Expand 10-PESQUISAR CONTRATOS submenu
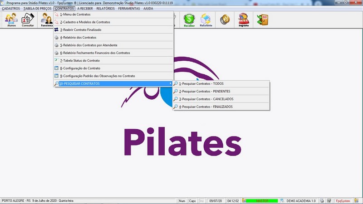The height and width of the screenshot is (204, 363). [113, 83]
